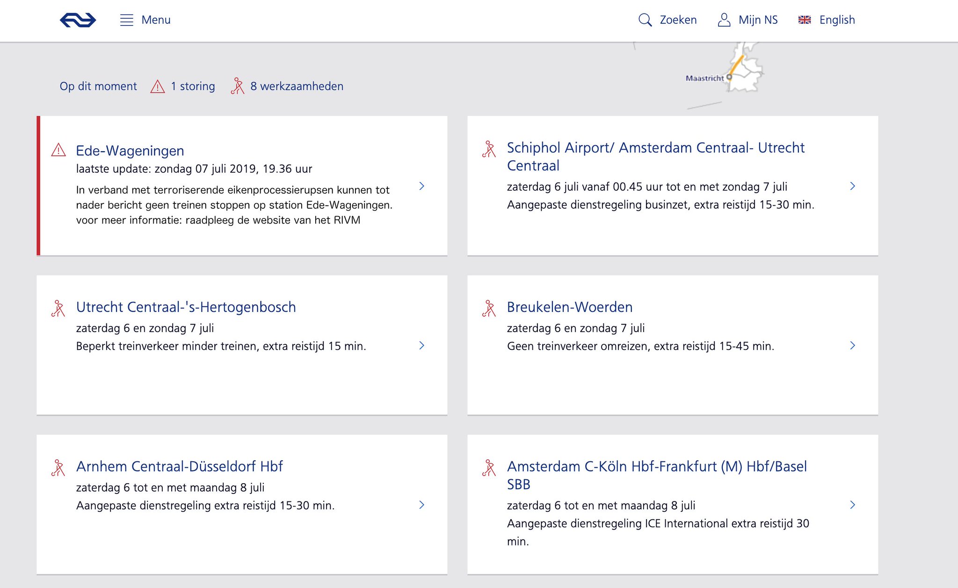Screen dimensions: 958x588
Task: Open Arnhem Centraal-Düsseldorf Hbf title
Action: click(180, 466)
